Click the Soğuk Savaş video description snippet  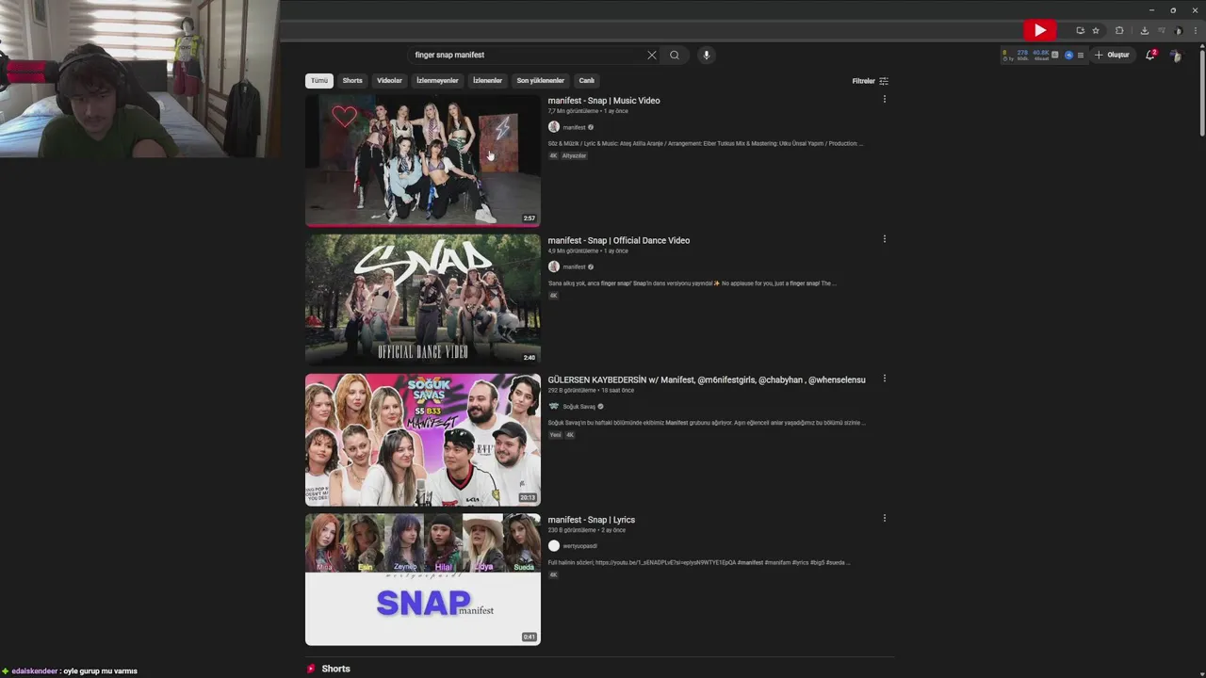tap(705, 423)
